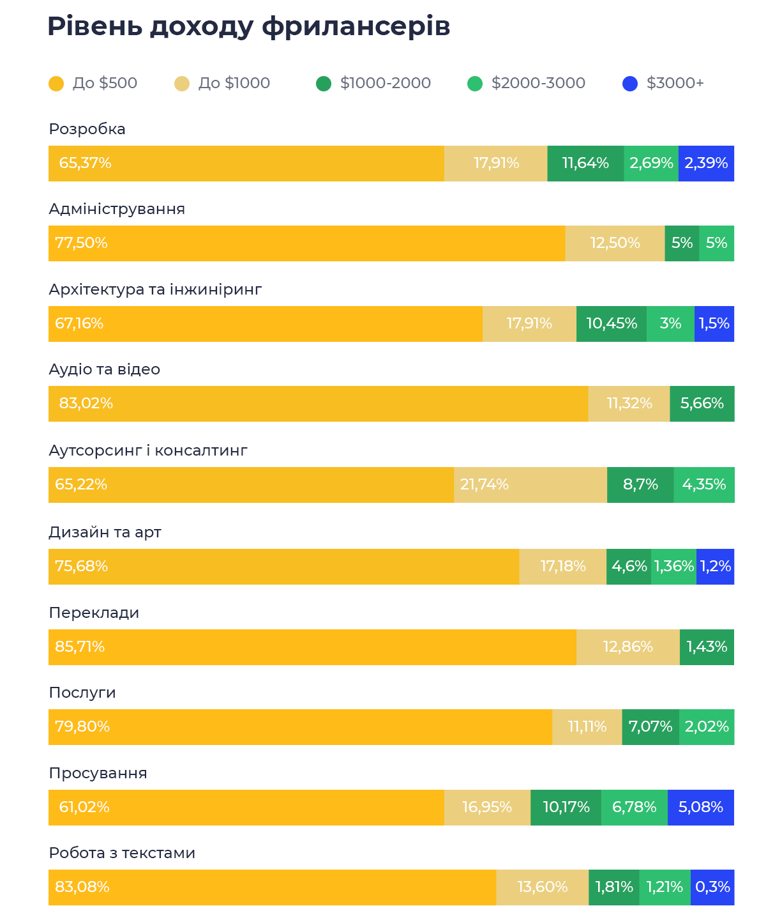Screen dimensions: 782x922
Task: Select the $1000-2000 legend label
Action: click(386, 83)
